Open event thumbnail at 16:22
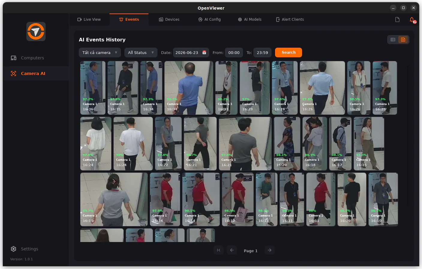 [x=169, y=144]
